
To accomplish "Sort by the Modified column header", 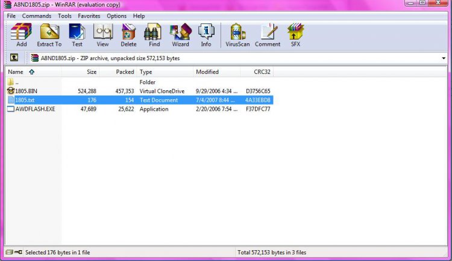I will 216,72.
